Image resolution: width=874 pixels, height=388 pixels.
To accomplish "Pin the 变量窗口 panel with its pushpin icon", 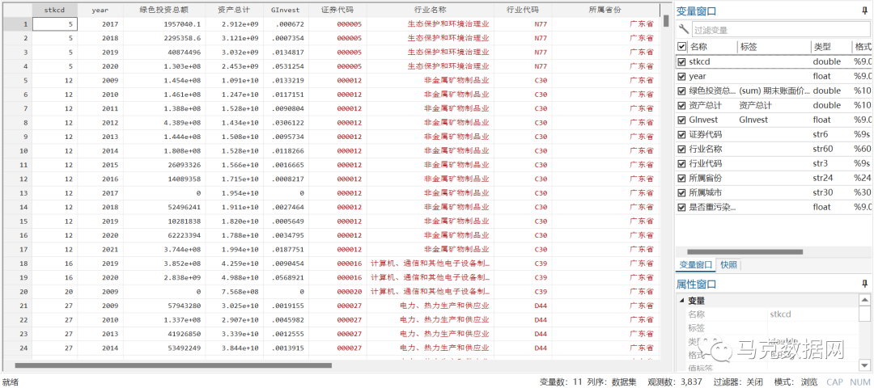I will click(x=864, y=11).
